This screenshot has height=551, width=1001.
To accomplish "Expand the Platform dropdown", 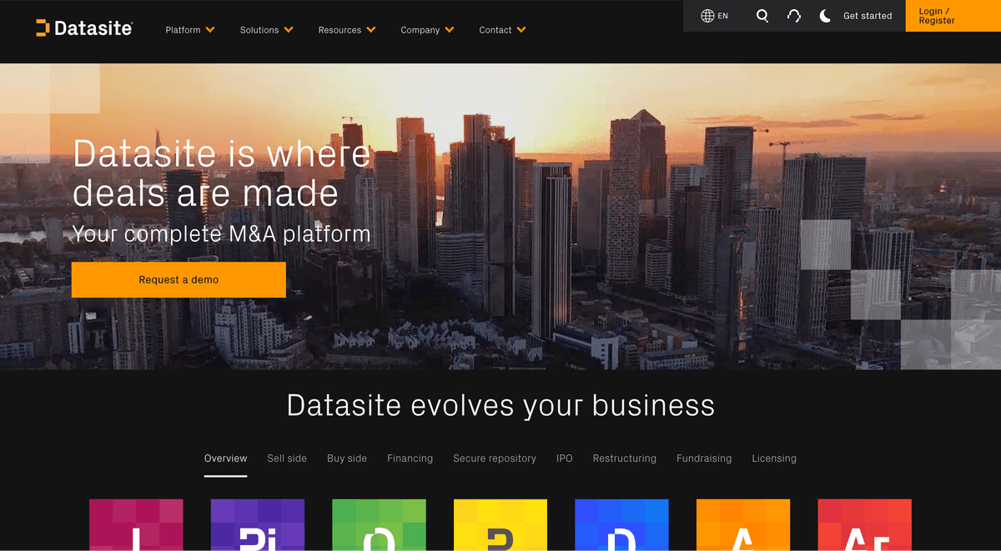I will pyautogui.click(x=189, y=30).
